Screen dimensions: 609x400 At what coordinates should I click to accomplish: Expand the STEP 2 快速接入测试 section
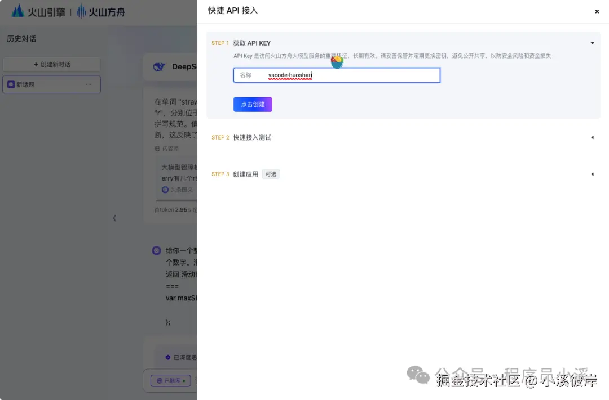[592, 137]
